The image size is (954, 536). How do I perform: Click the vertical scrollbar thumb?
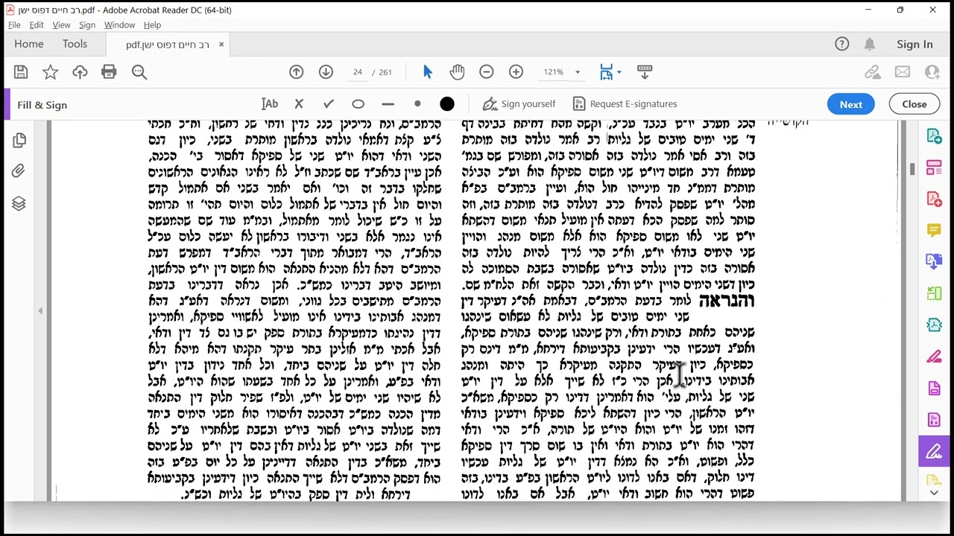tap(912, 170)
